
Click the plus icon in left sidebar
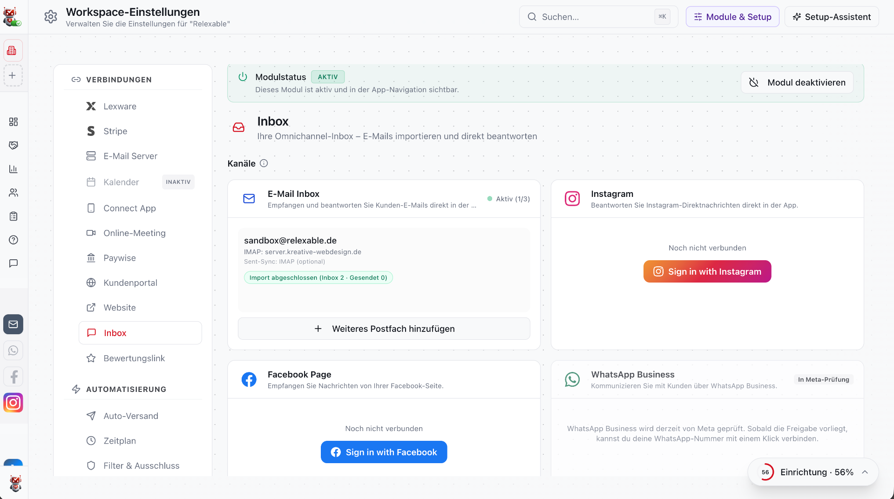coord(13,75)
